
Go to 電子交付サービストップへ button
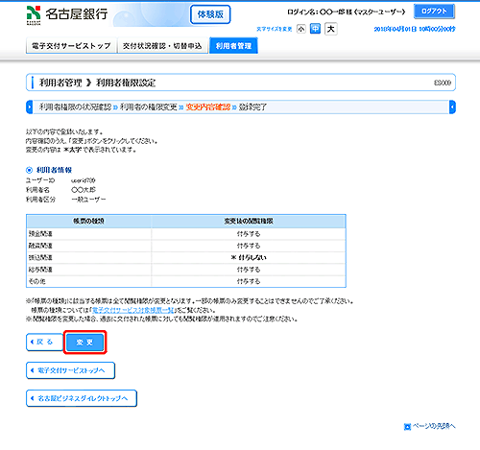point(70,370)
